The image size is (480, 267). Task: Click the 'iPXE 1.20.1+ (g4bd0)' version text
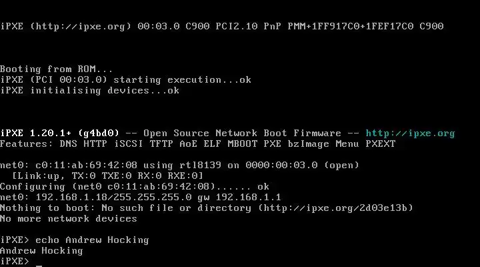[x=59, y=133]
